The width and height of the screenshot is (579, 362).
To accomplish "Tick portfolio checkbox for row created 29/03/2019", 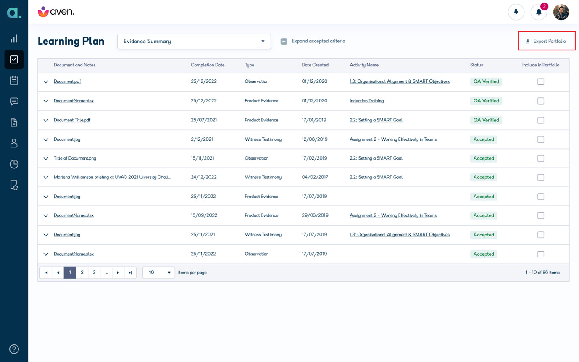I will (x=541, y=215).
